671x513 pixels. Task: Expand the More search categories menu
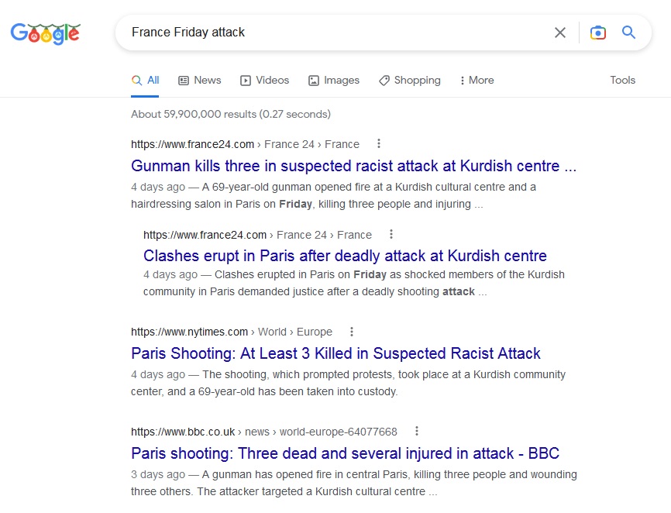(477, 81)
